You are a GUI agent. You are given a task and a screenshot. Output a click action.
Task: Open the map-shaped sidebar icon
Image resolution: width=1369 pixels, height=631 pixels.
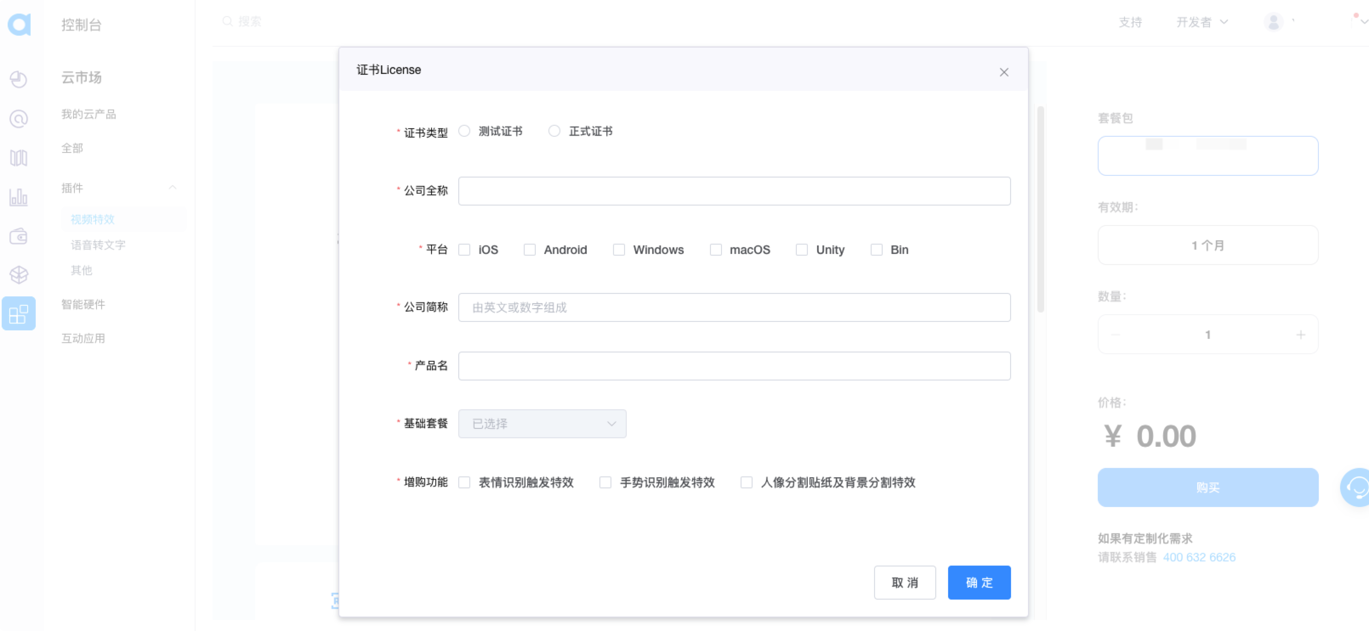coord(19,158)
